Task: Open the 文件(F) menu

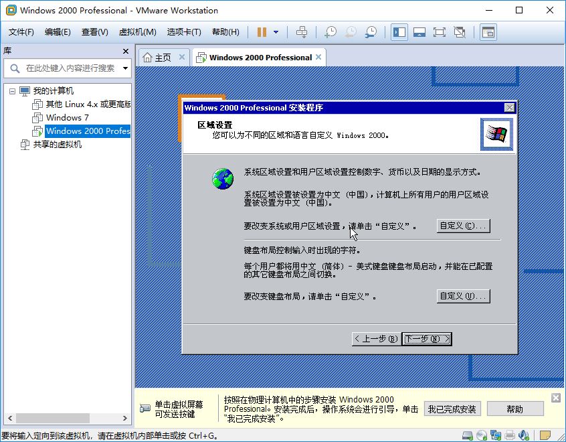Action: pos(21,32)
